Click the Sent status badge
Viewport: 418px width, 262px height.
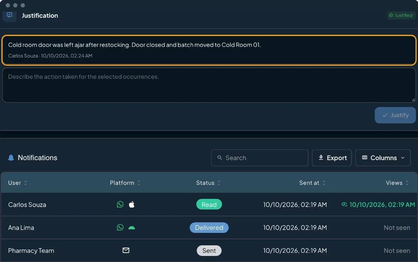pyautogui.click(x=209, y=250)
